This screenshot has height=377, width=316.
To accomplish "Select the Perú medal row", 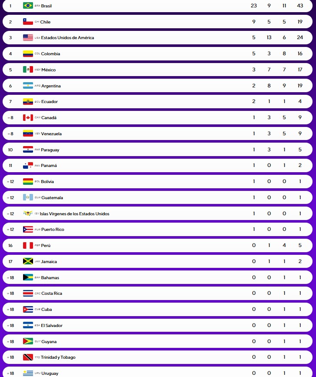I will coord(157,246).
